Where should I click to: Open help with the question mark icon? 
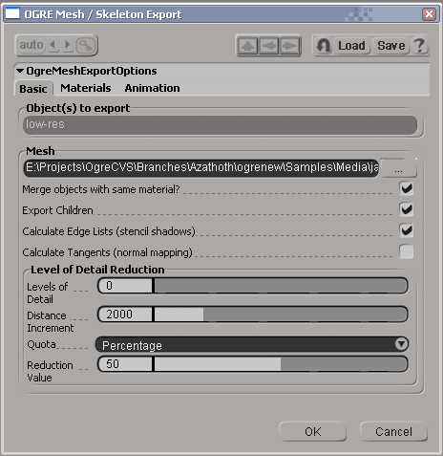click(x=419, y=46)
